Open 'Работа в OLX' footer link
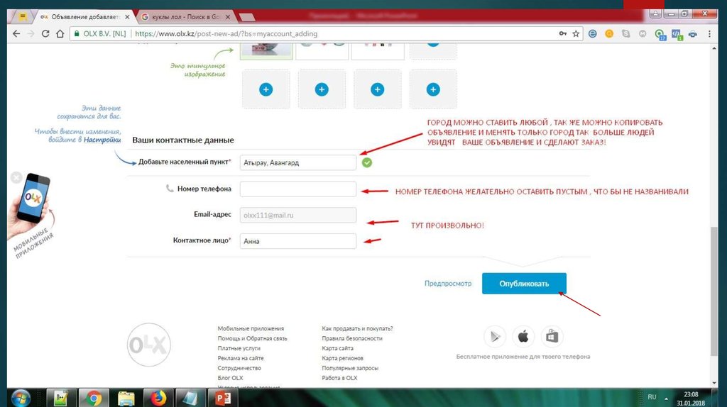The image size is (727, 407). click(x=339, y=378)
